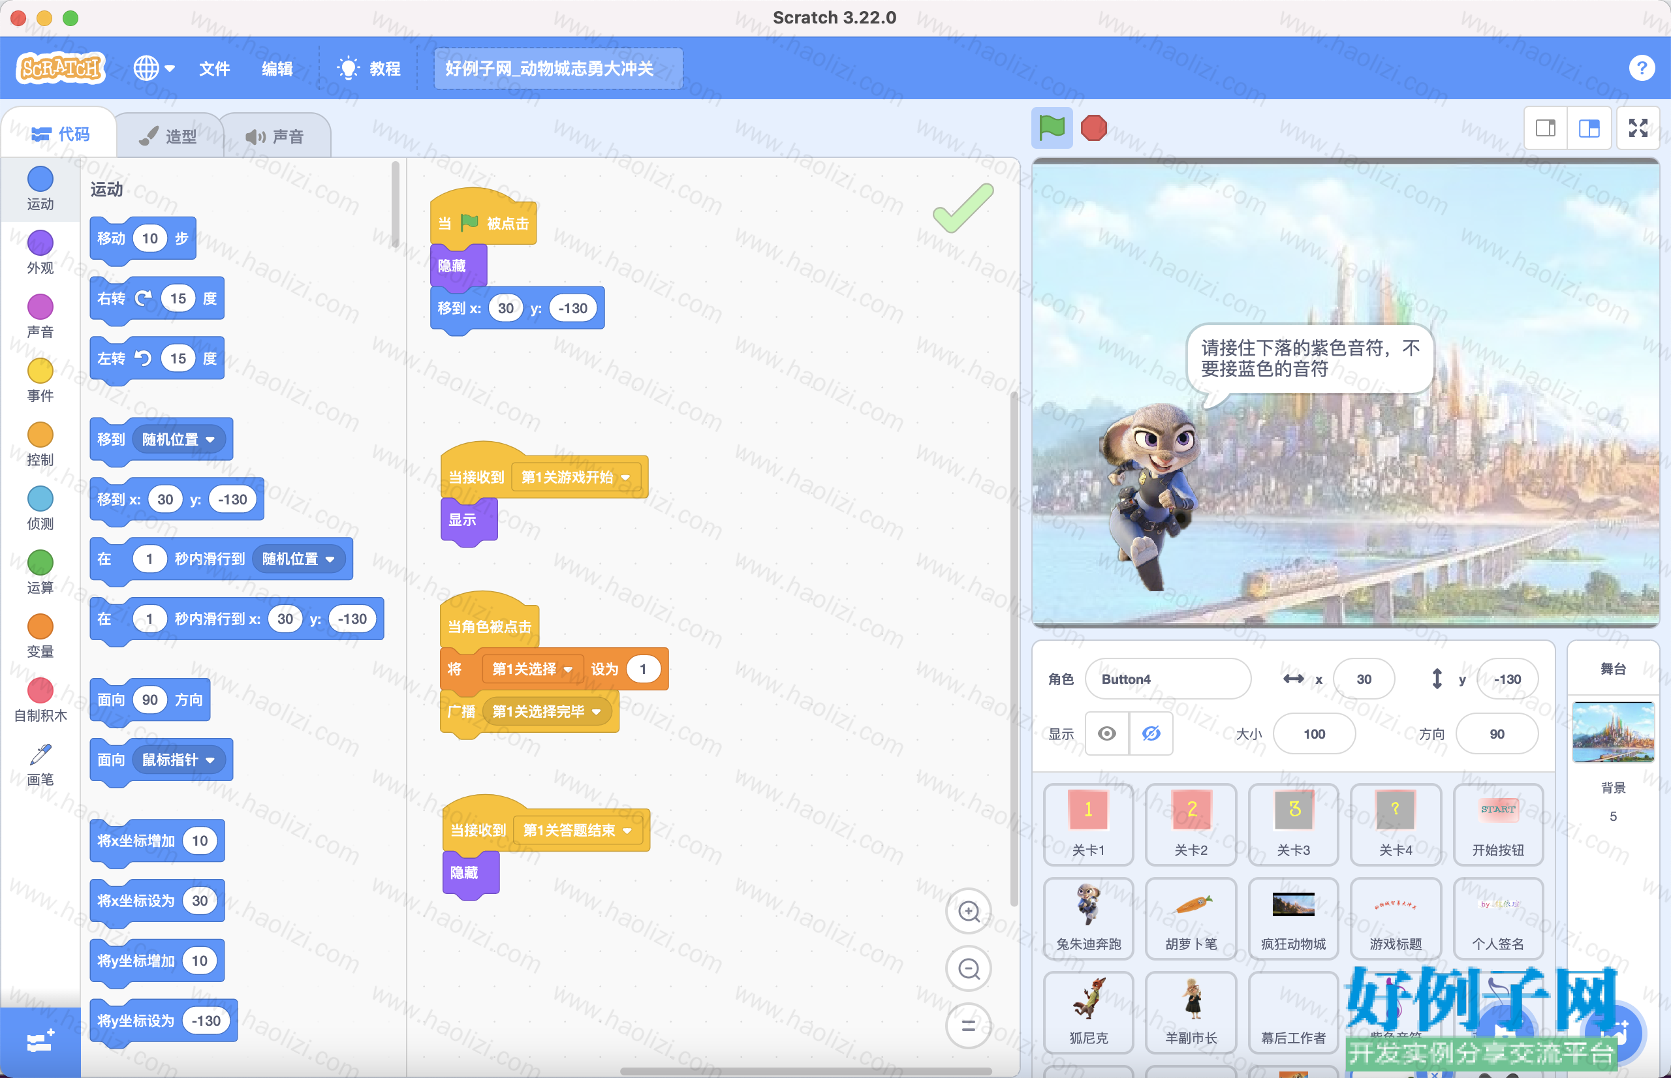Select the 关卡3 sprite
This screenshot has height=1078, width=1671.
(x=1293, y=825)
